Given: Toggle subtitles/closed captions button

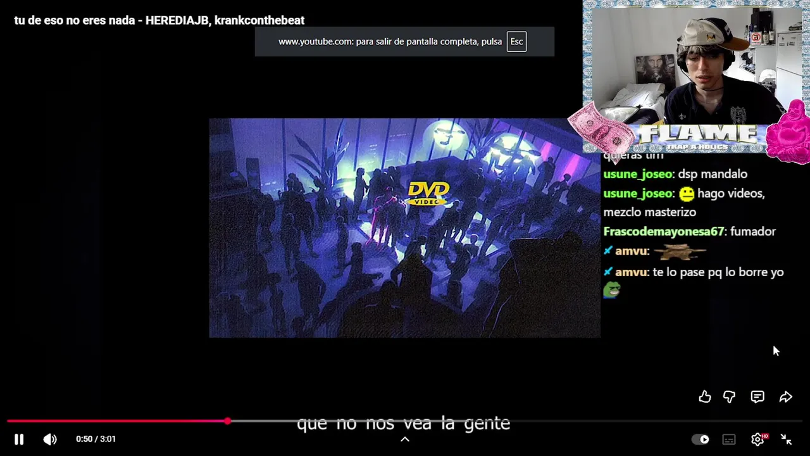Looking at the screenshot, I should [x=729, y=439].
